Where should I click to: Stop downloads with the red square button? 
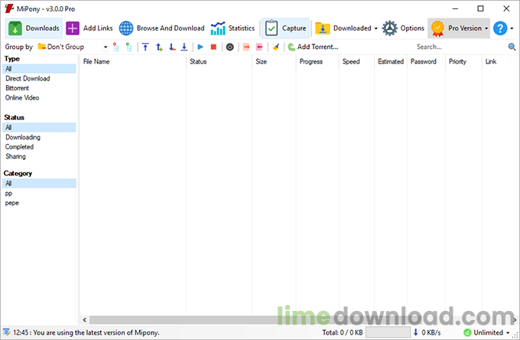213,47
